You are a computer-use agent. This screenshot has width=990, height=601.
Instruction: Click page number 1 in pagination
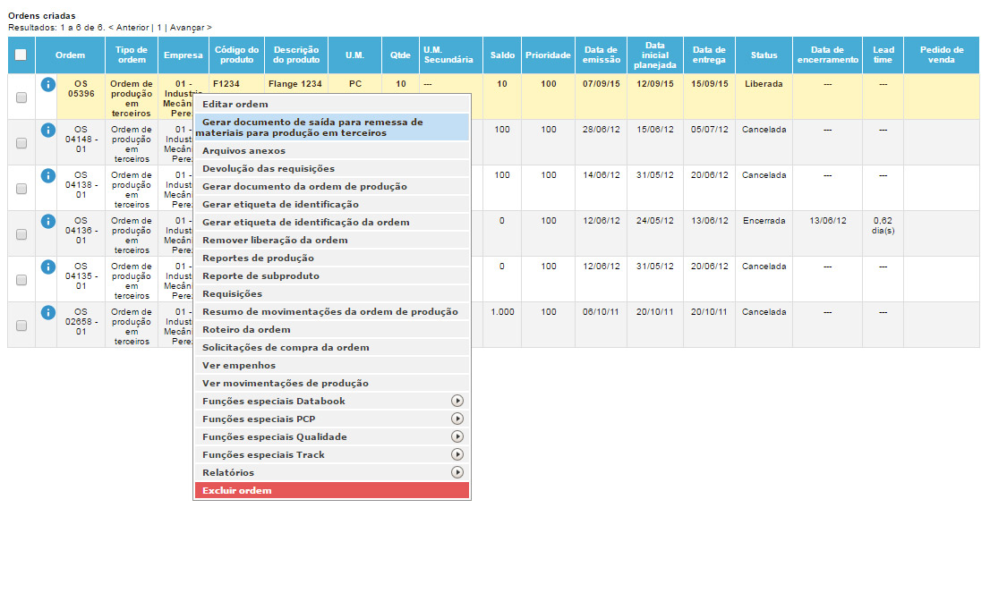coord(159,28)
